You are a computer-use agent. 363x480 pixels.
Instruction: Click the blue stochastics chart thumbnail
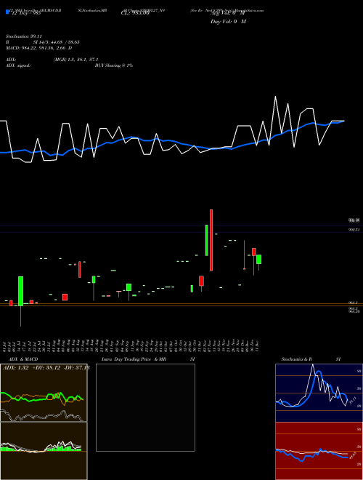tap(319, 393)
